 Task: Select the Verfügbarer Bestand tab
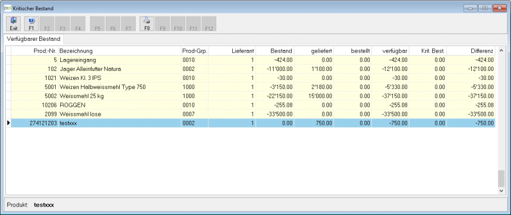33,39
